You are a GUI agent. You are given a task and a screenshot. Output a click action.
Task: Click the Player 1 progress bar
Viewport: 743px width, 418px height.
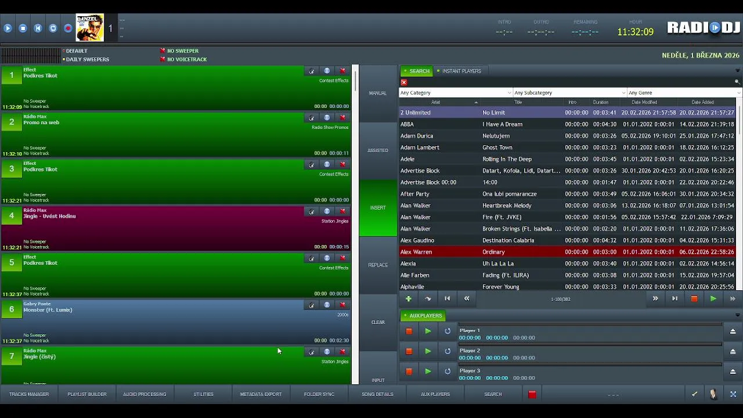tap(590, 325)
